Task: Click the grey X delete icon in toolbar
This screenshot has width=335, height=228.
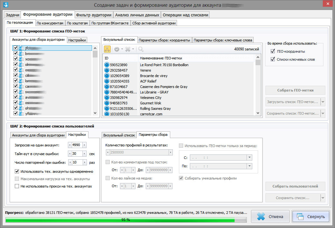Action: click(x=128, y=49)
